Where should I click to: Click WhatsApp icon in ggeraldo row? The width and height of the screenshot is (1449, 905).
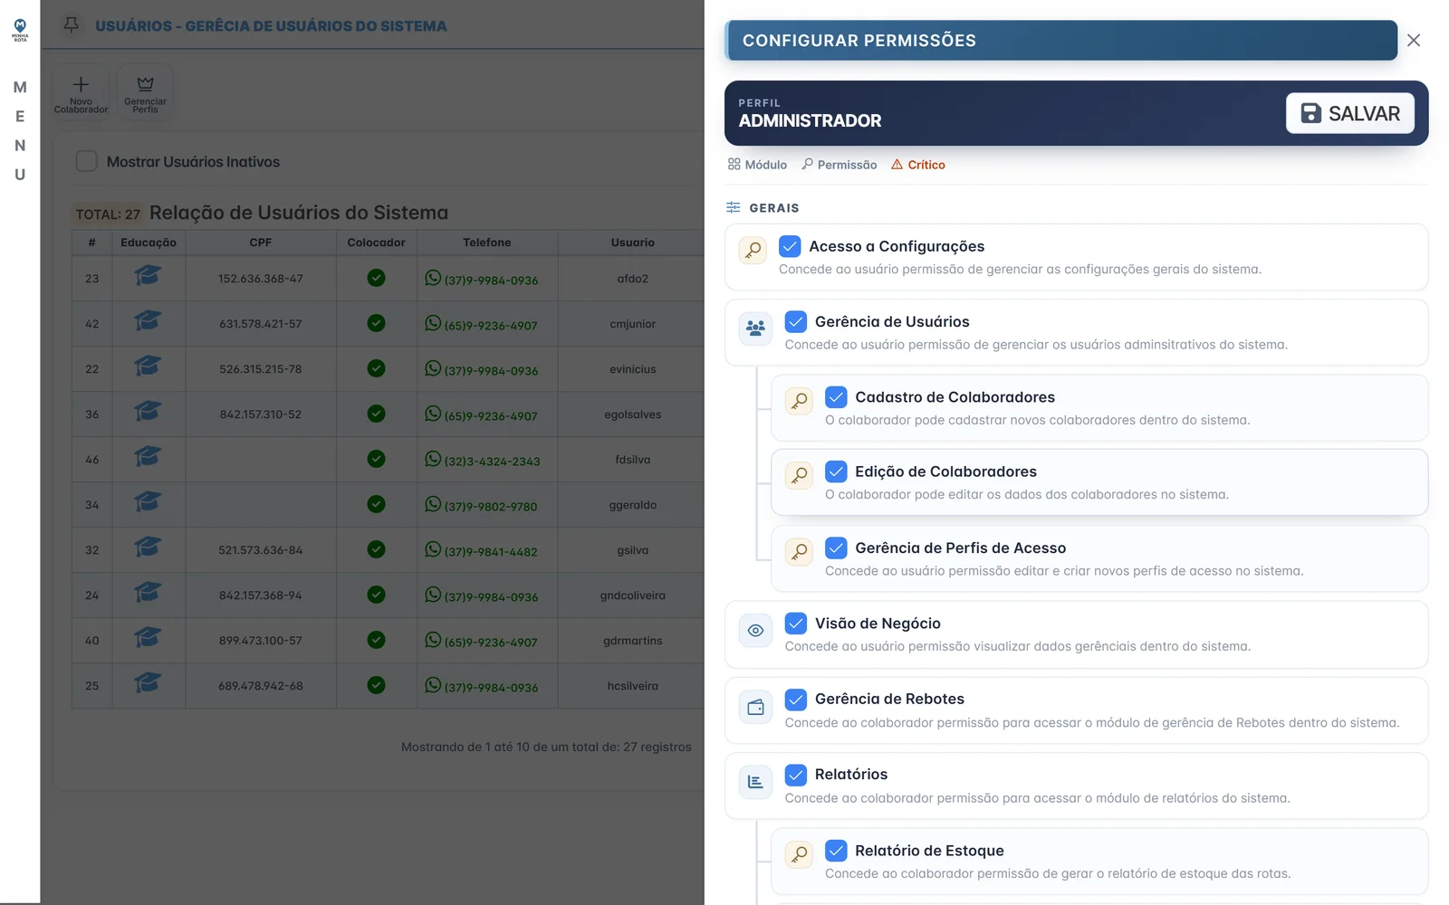pos(433,504)
